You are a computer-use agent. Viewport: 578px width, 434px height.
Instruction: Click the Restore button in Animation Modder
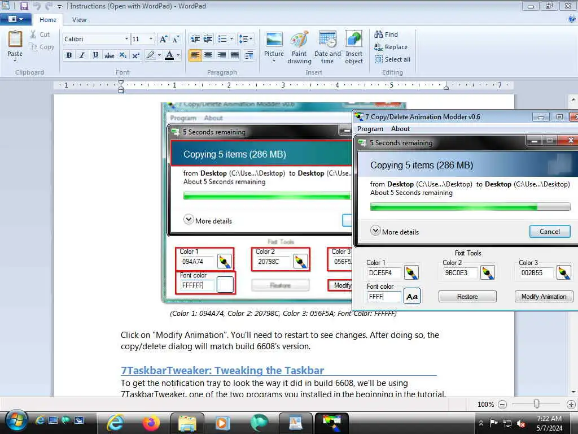coord(467,297)
